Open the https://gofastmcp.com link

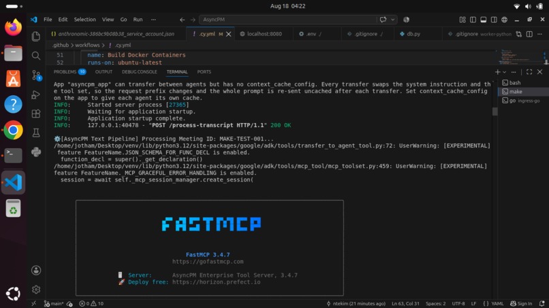click(208, 262)
